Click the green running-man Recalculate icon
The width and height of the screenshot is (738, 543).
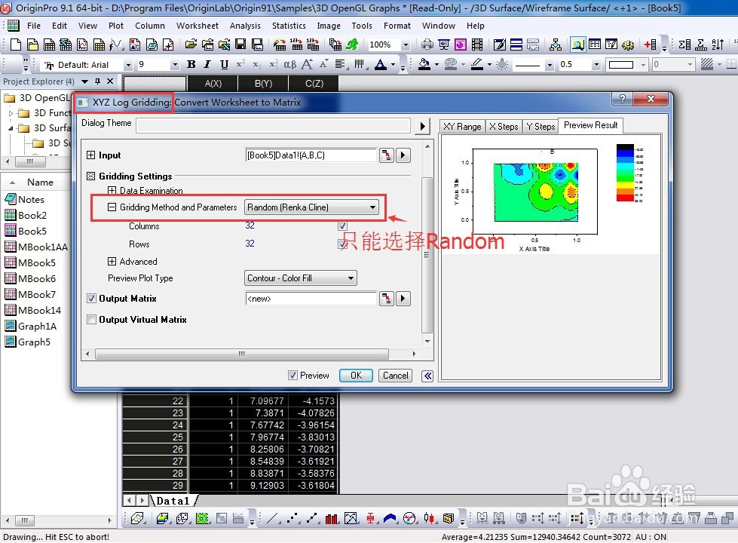[352, 44]
